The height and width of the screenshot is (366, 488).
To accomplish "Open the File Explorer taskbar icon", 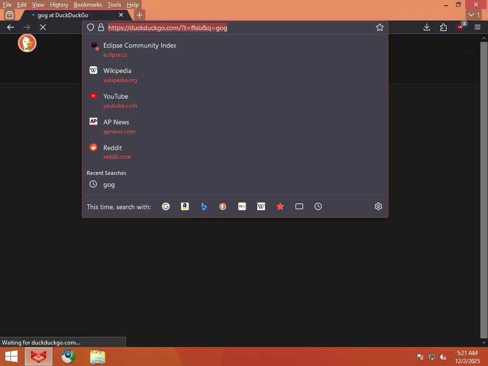I will [x=97, y=356].
